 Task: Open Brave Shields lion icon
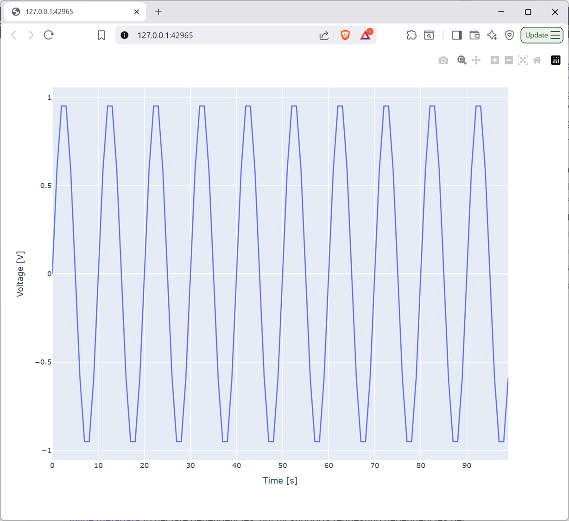pos(345,35)
